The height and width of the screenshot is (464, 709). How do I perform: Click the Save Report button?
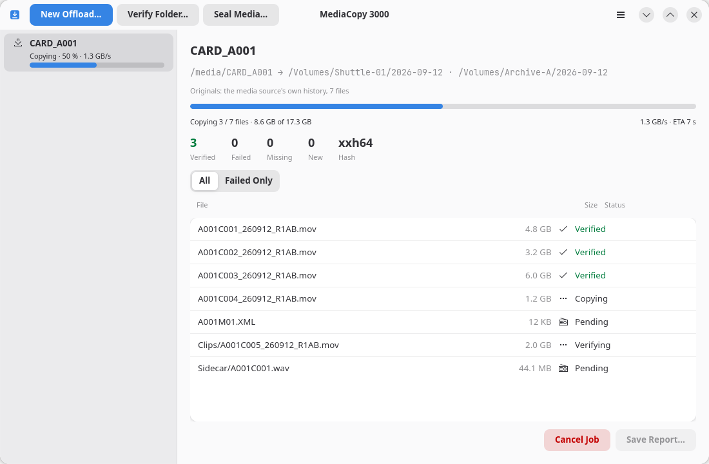(x=656, y=440)
